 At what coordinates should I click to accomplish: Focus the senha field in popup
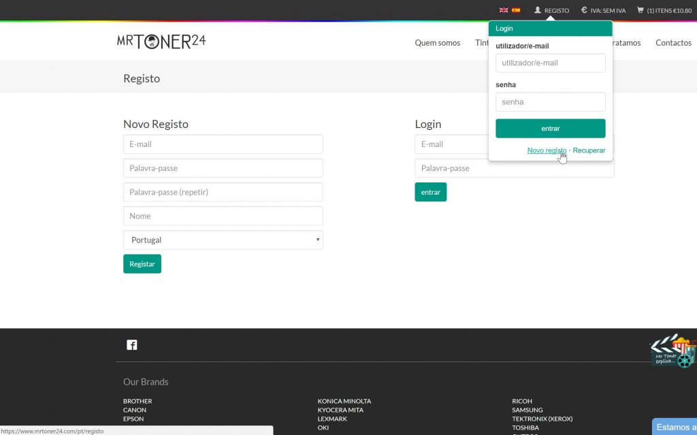[550, 102]
